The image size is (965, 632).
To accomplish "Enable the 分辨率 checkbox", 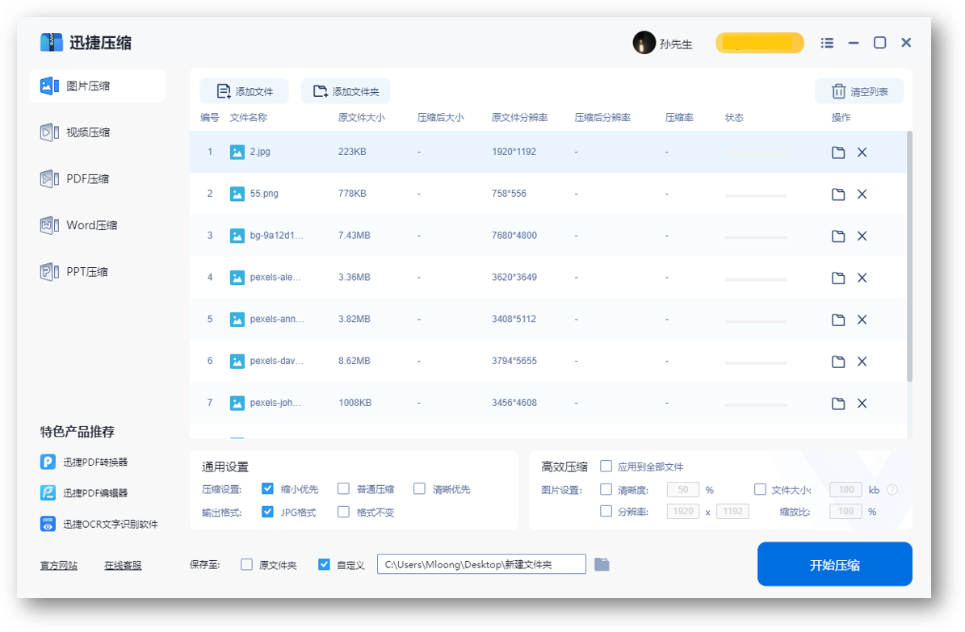I will click(x=606, y=511).
